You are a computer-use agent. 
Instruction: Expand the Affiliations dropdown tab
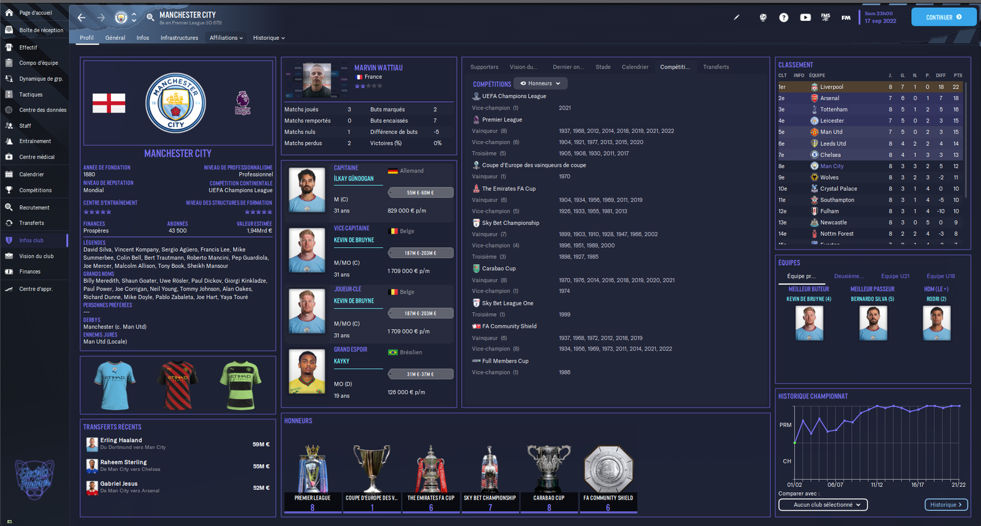226,38
